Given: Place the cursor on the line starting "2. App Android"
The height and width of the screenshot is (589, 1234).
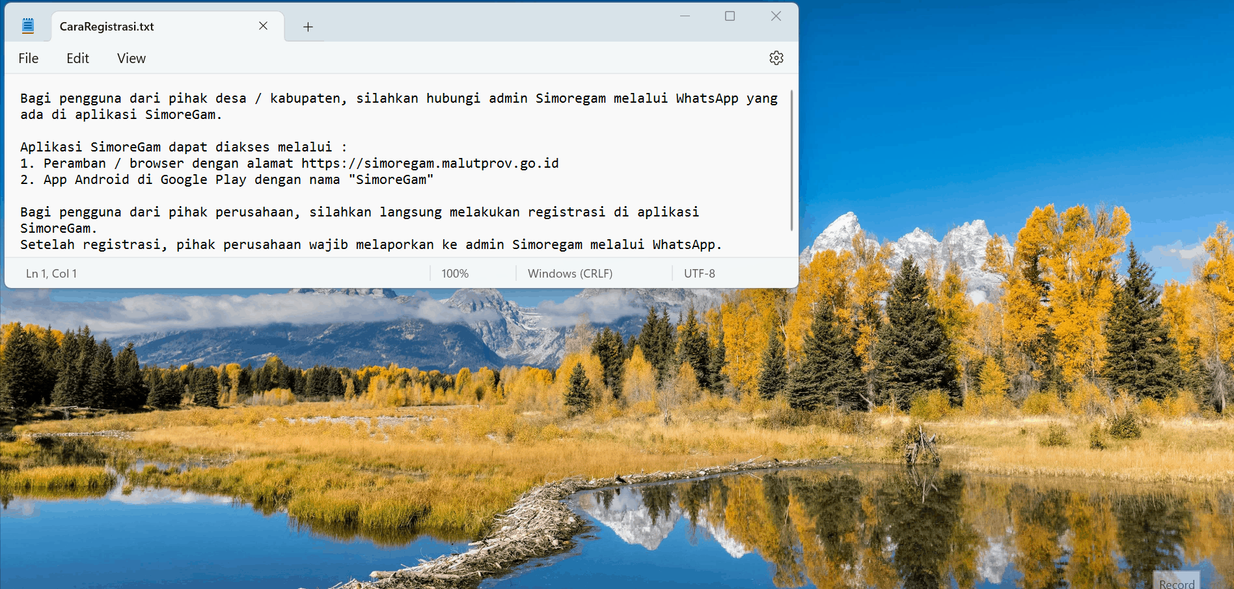Looking at the screenshot, I should point(227,179).
